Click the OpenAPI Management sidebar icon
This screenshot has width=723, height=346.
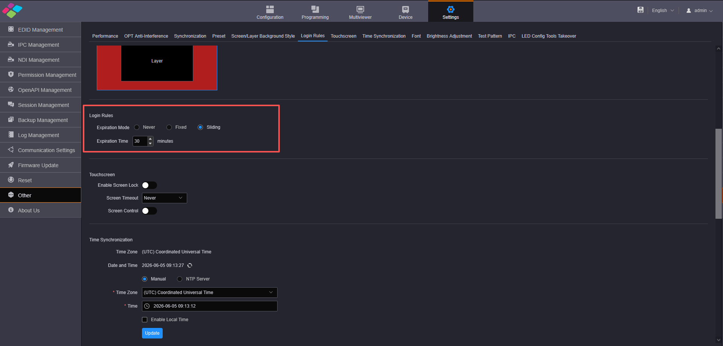pos(11,90)
